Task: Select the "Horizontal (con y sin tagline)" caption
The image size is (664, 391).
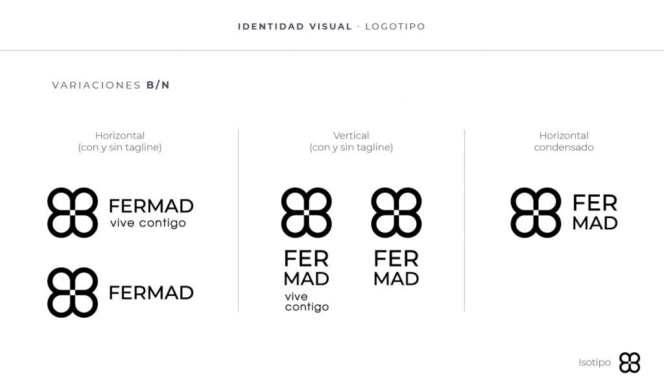Action: pos(120,141)
